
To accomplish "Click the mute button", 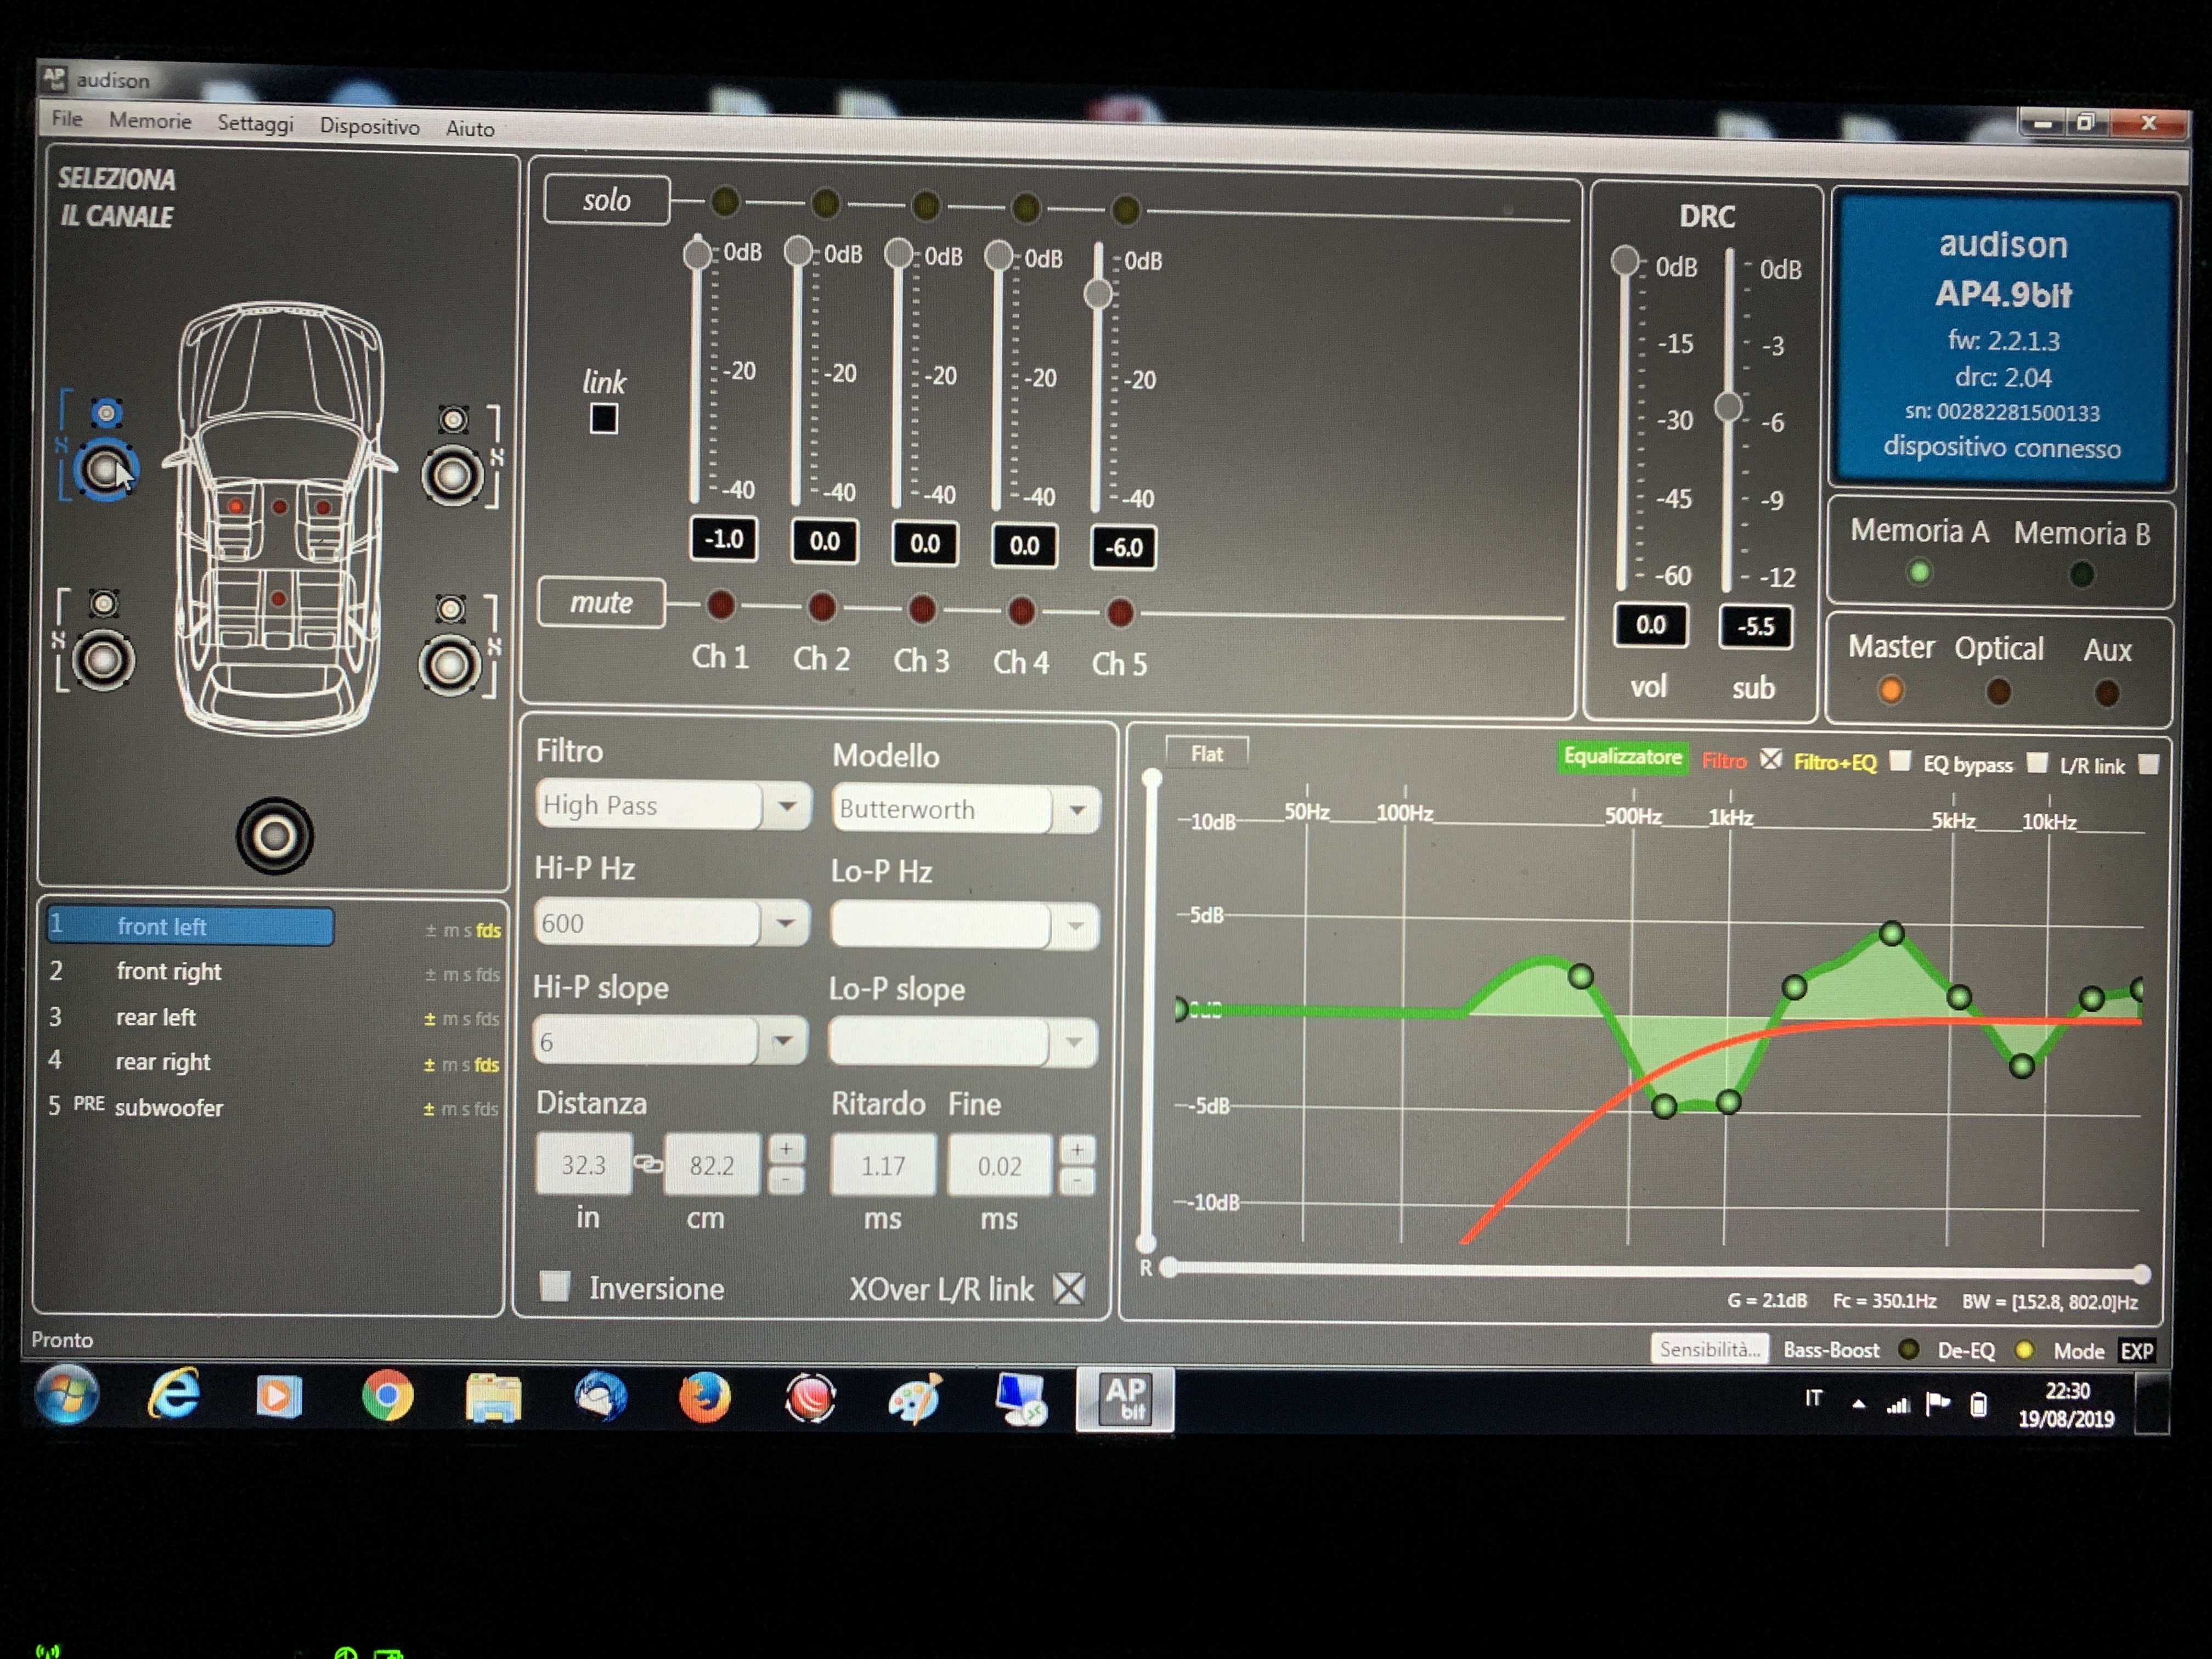I will [x=601, y=602].
